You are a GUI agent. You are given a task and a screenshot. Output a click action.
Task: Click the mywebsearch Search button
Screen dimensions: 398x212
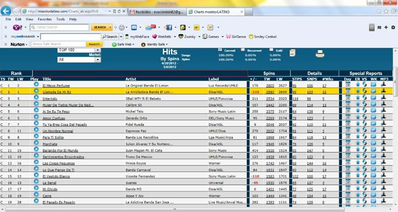[110, 37]
